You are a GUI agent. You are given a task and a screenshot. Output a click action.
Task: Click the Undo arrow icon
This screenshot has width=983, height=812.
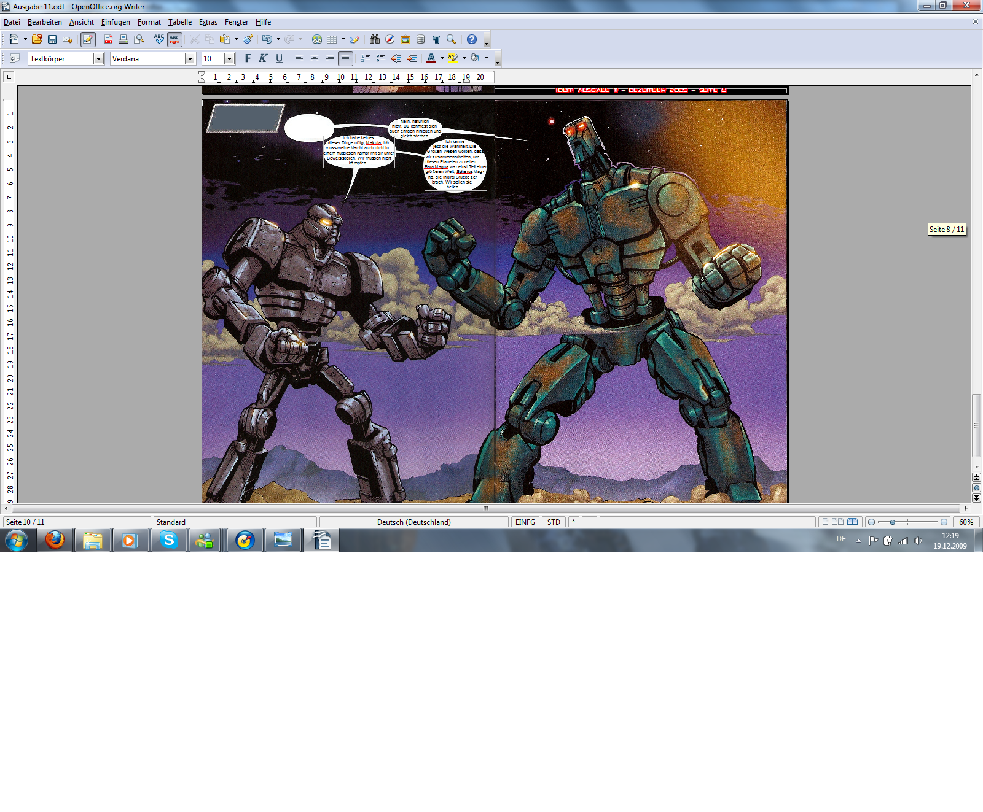[267, 39]
